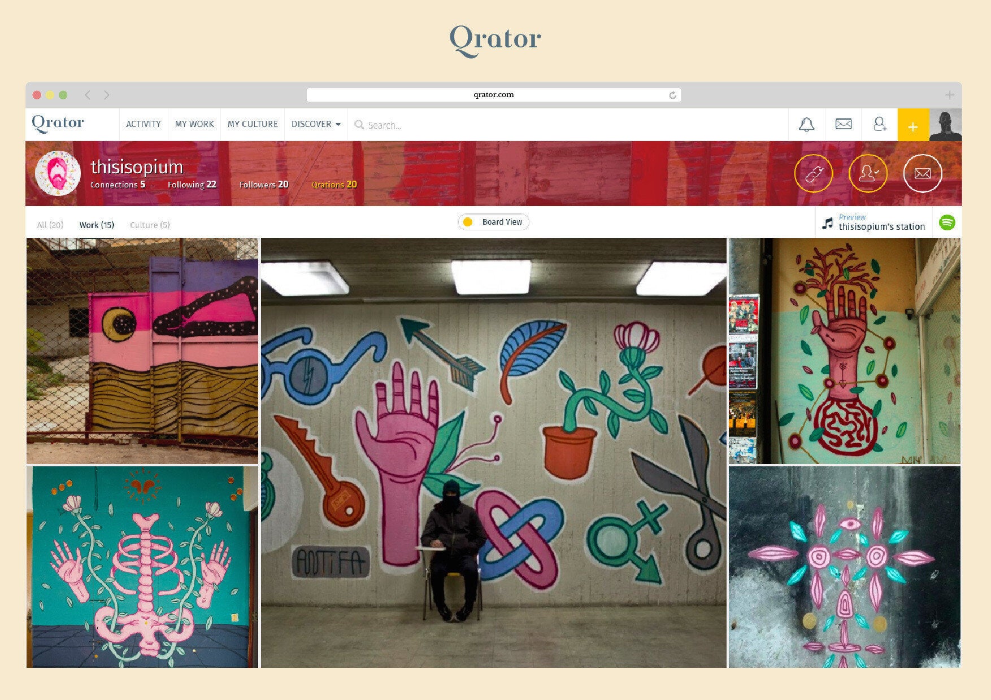Open the messages envelope in navbar
Screen dimensions: 991x700
(x=843, y=124)
